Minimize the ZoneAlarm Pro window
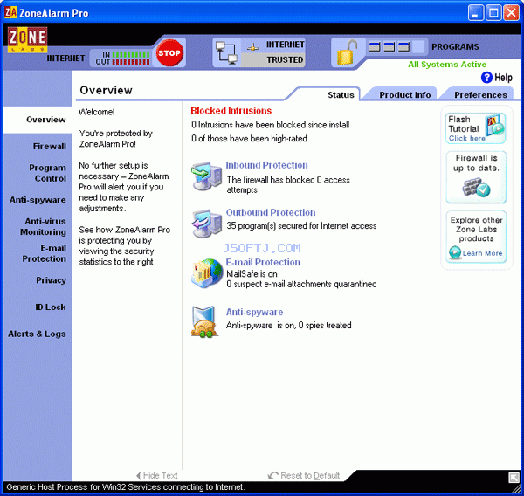Image resolution: width=524 pixels, height=496 pixels. coord(476,13)
